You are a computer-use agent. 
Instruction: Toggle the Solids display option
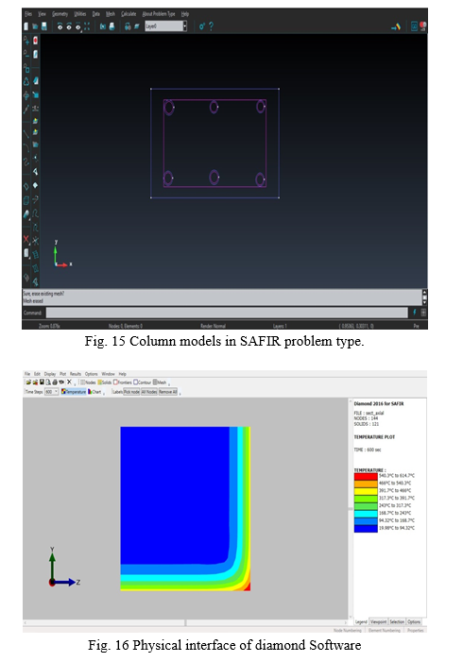pos(105,382)
